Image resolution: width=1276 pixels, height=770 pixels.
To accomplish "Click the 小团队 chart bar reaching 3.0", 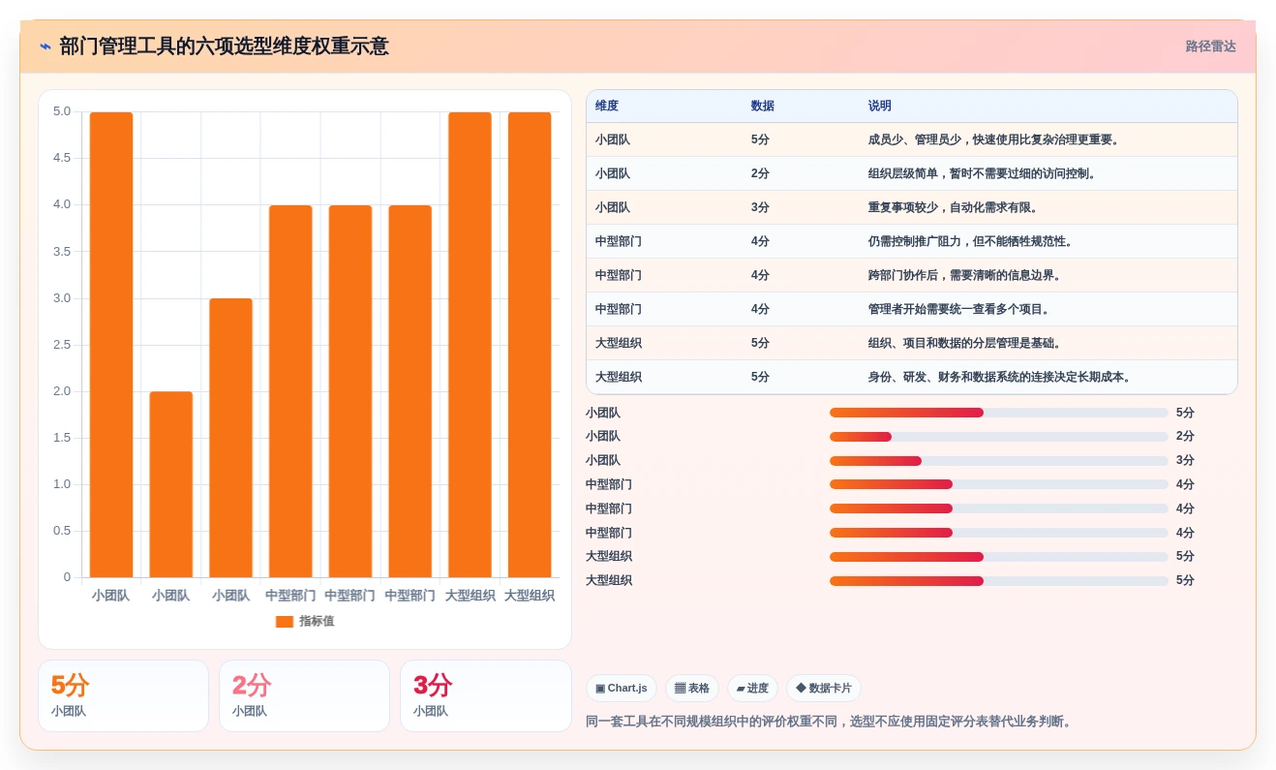I will 230,438.
